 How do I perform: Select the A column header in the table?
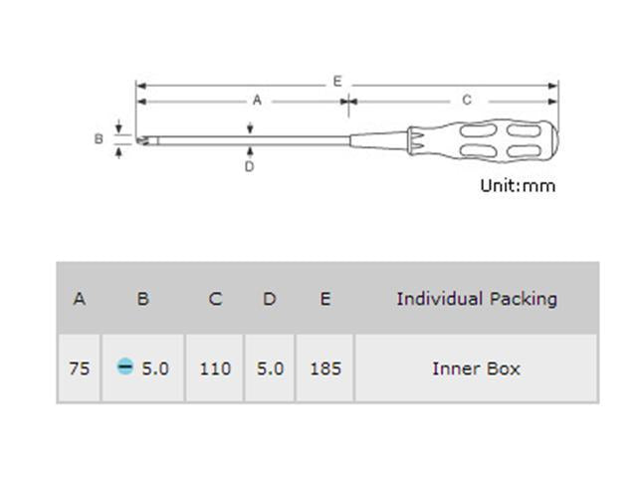(80, 298)
